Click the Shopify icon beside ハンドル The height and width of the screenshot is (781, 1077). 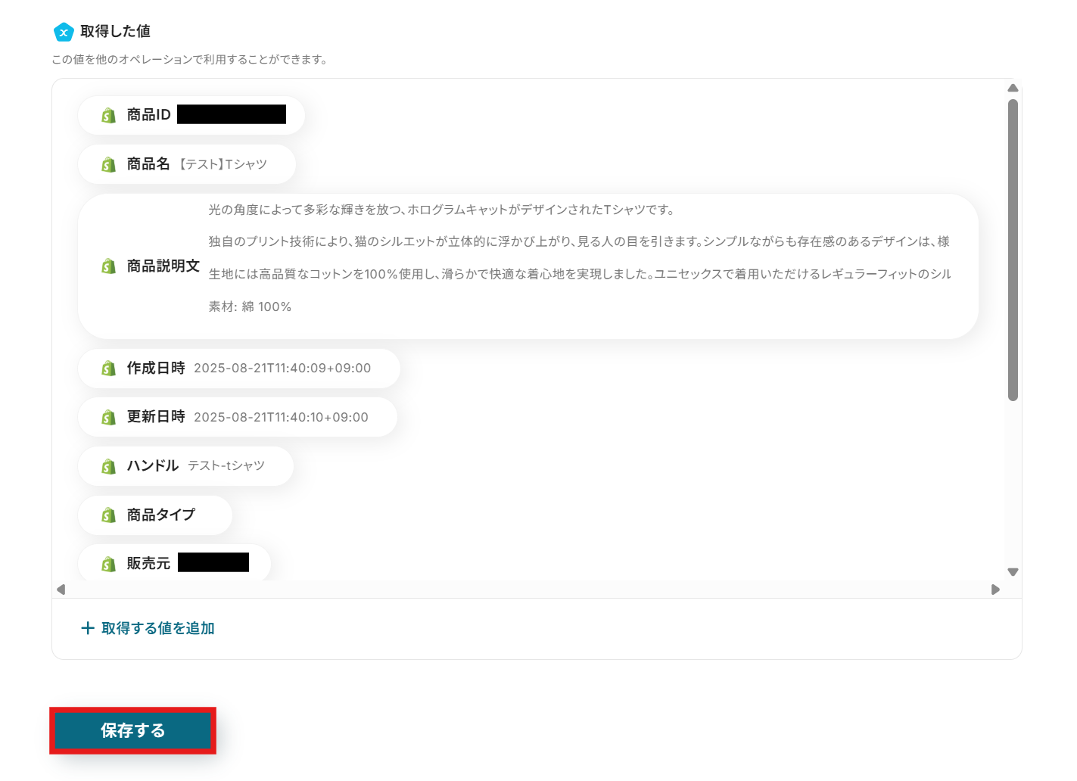coord(109,466)
